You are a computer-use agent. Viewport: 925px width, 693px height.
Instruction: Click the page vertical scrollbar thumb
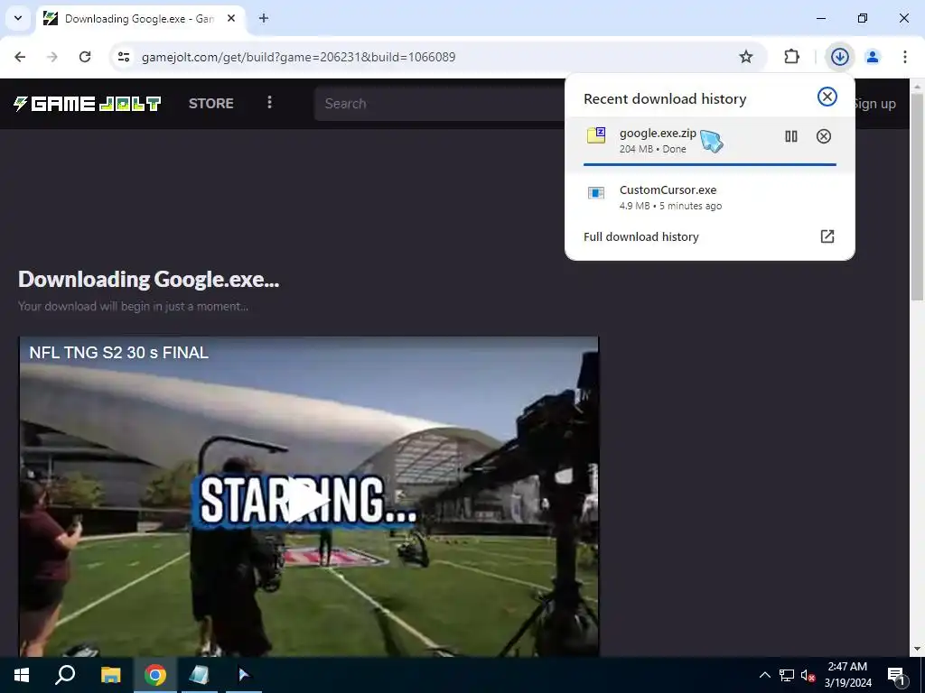point(918,198)
